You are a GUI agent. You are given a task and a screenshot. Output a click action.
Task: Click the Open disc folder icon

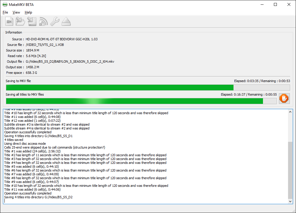(x=20, y=21)
